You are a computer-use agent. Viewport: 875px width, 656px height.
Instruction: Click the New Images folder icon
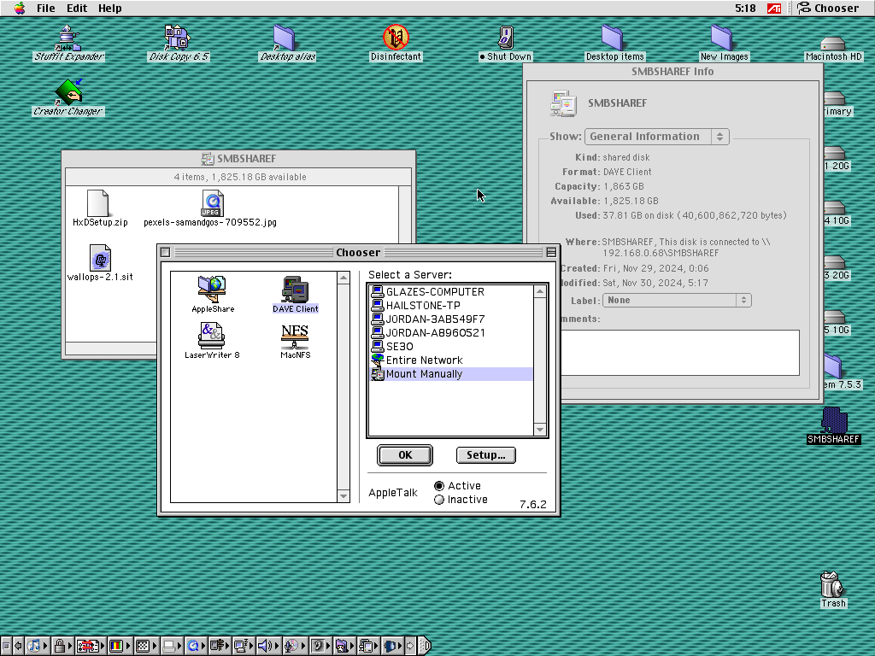pyautogui.click(x=724, y=43)
